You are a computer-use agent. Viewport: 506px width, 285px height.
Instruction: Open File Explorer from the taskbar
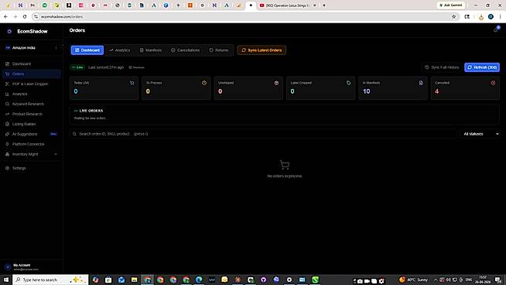[x=135, y=280]
